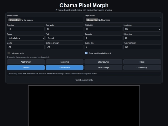Click the Randomise button
Viewport: 168px width, 126px height.
[65, 62]
